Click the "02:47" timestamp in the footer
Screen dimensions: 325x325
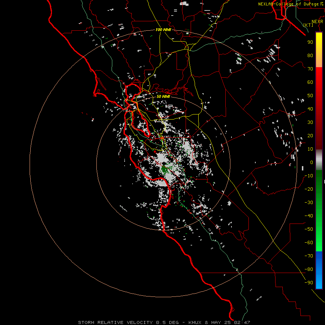click(x=242, y=322)
